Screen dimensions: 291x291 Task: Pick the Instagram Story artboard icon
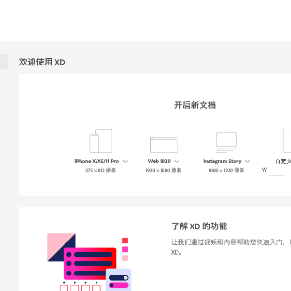pos(226,142)
